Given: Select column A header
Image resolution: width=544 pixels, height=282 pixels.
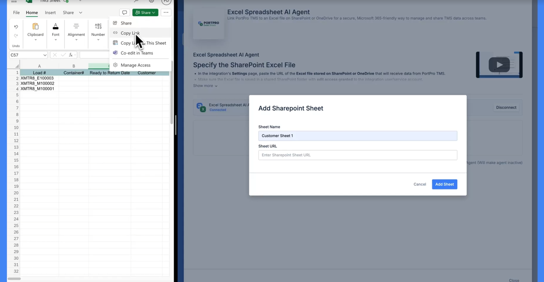Looking at the screenshot, I should (x=39, y=66).
